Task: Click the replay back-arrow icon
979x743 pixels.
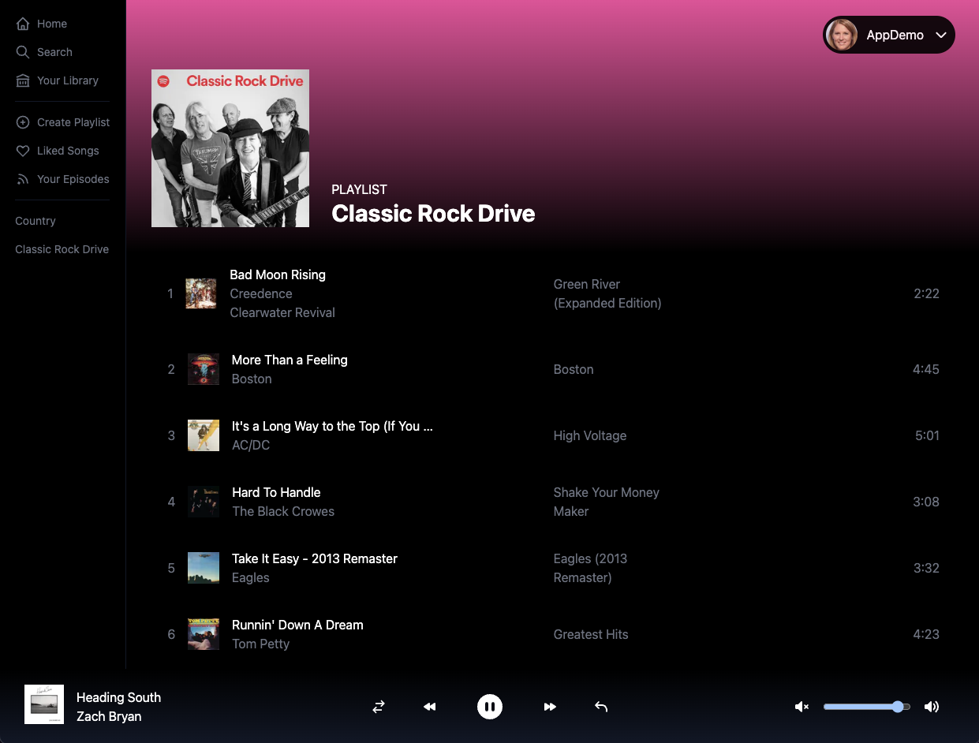Action: [601, 707]
